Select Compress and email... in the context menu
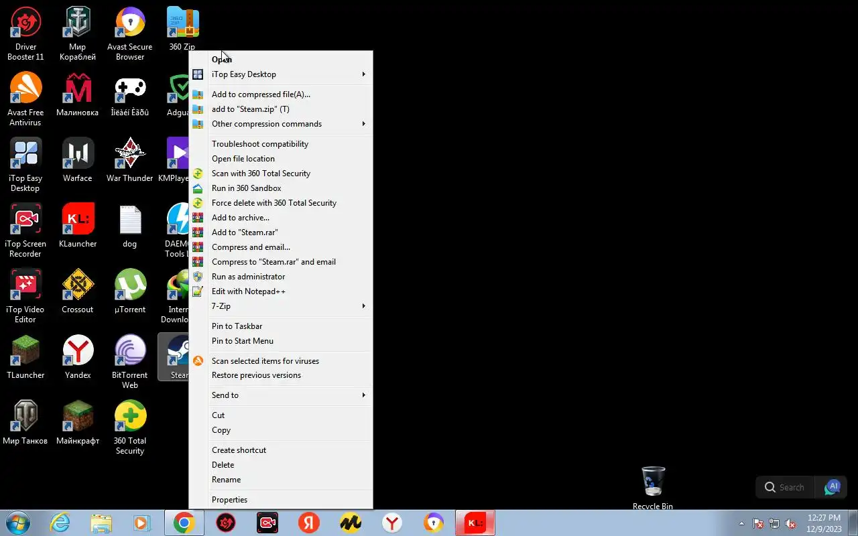The height and width of the screenshot is (536, 858). tap(281, 247)
